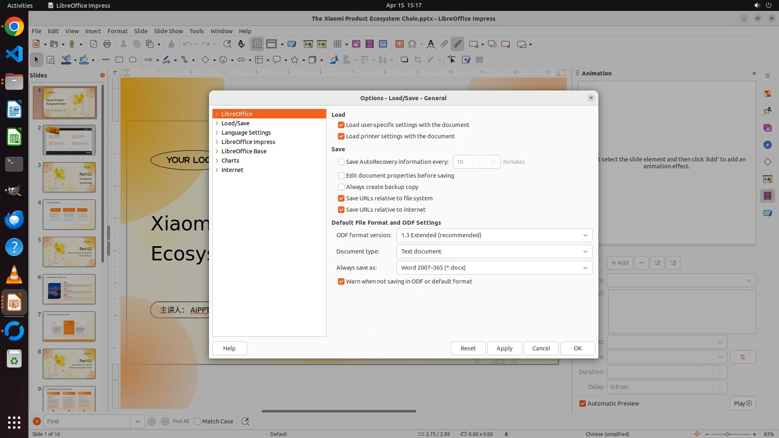Check Always create backup copy

(x=341, y=187)
